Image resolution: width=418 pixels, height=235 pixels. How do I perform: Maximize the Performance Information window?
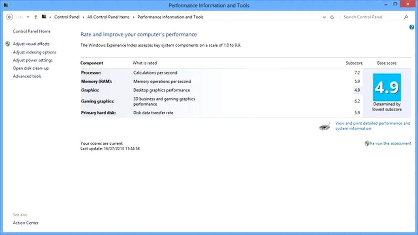[x=395, y=4]
